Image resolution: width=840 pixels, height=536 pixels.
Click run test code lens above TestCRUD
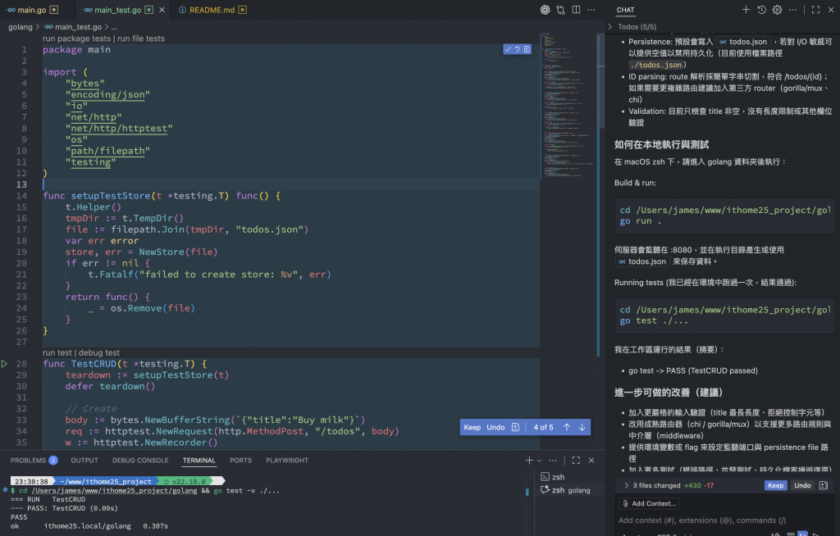[x=57, y=353]
